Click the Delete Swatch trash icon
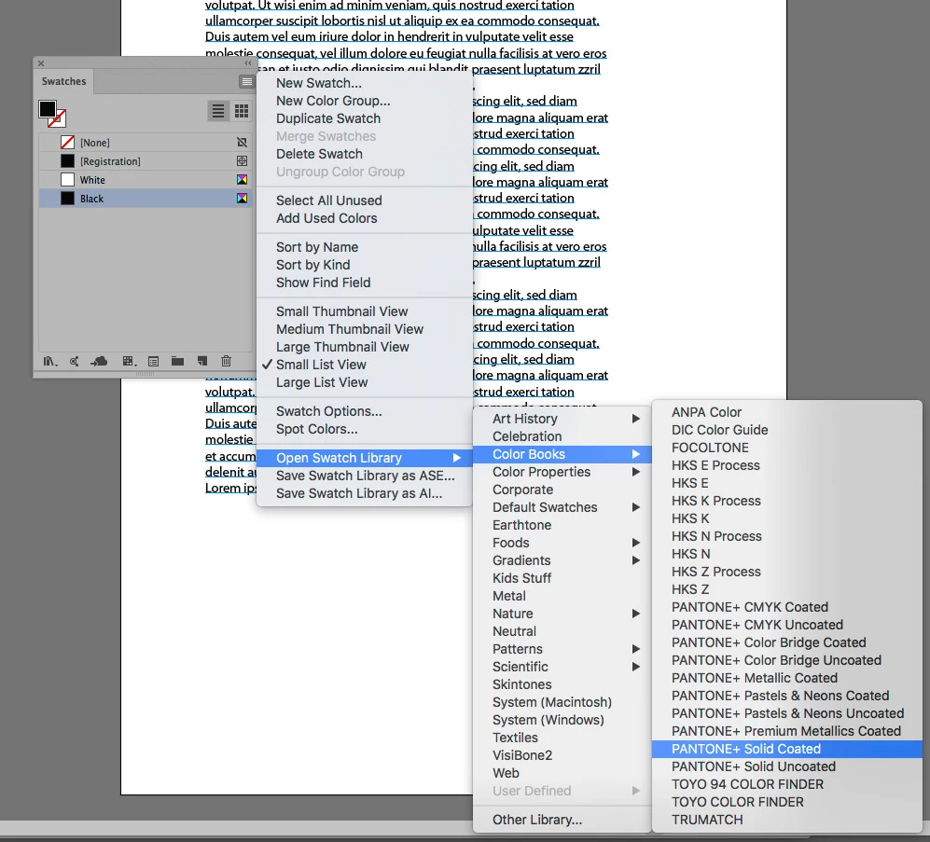The height and width of the screenshot is (842, 930). click(226, 361)
